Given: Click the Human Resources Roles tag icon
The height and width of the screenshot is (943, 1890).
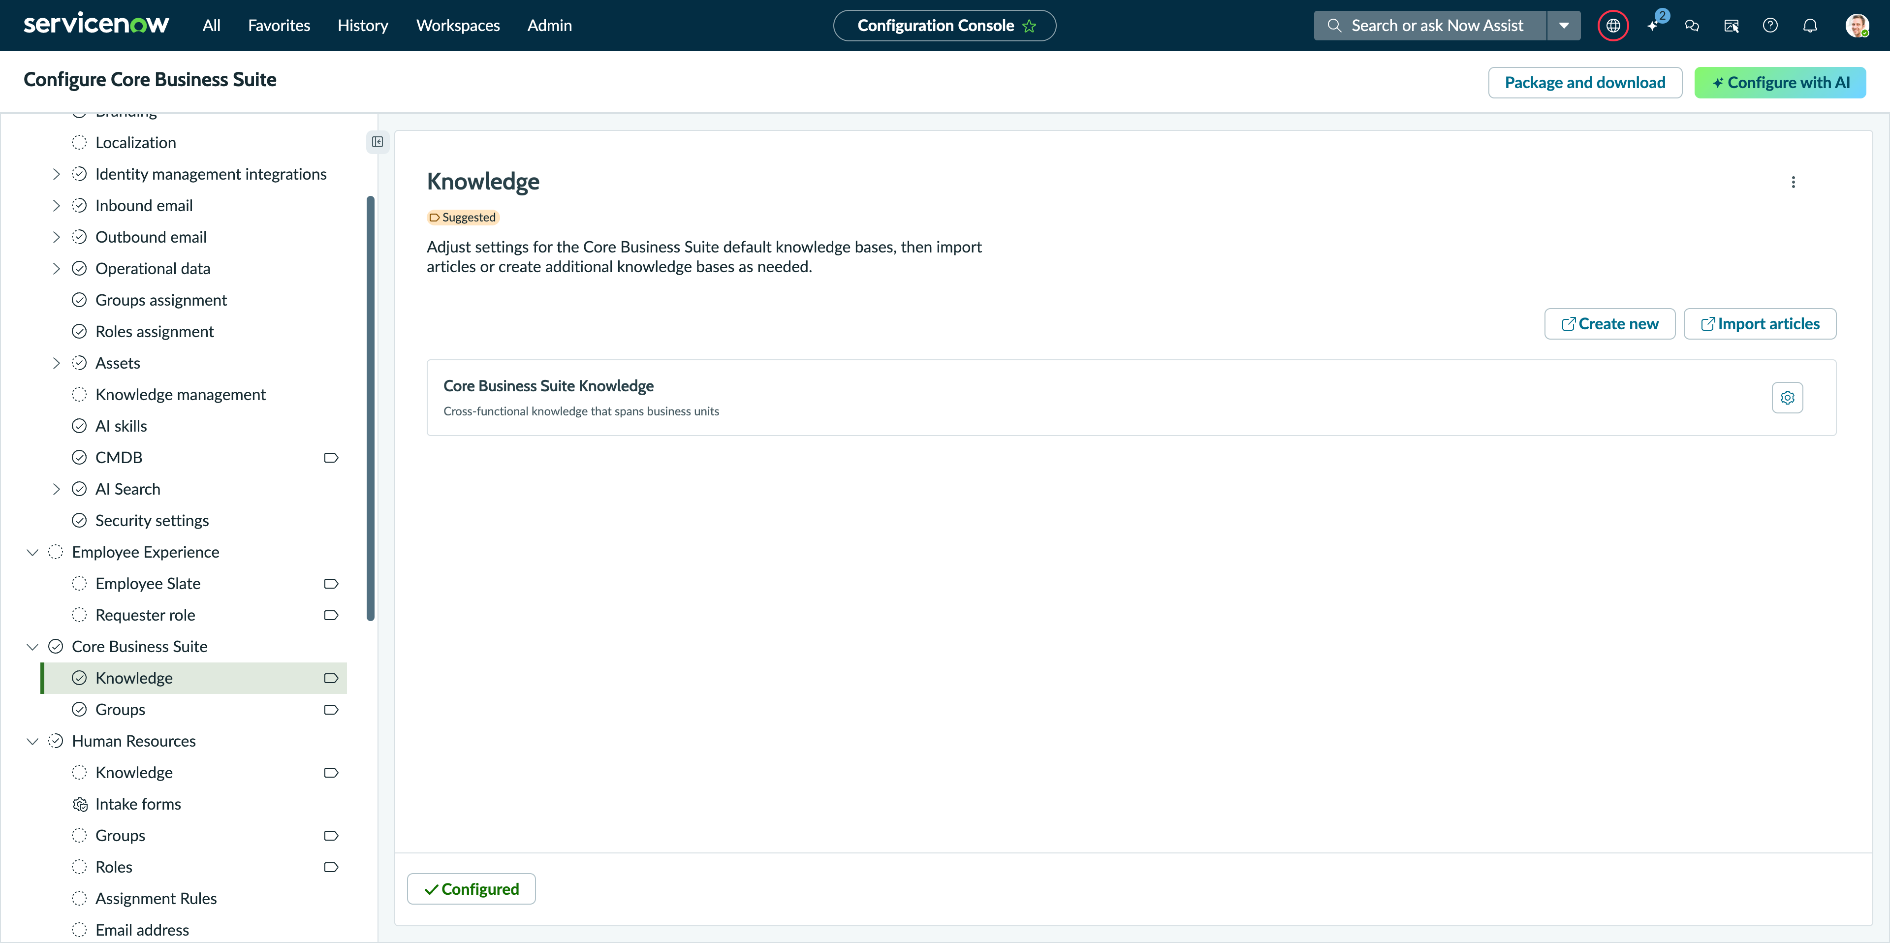Looking at the screenshot, I should [x=331, y=867].
